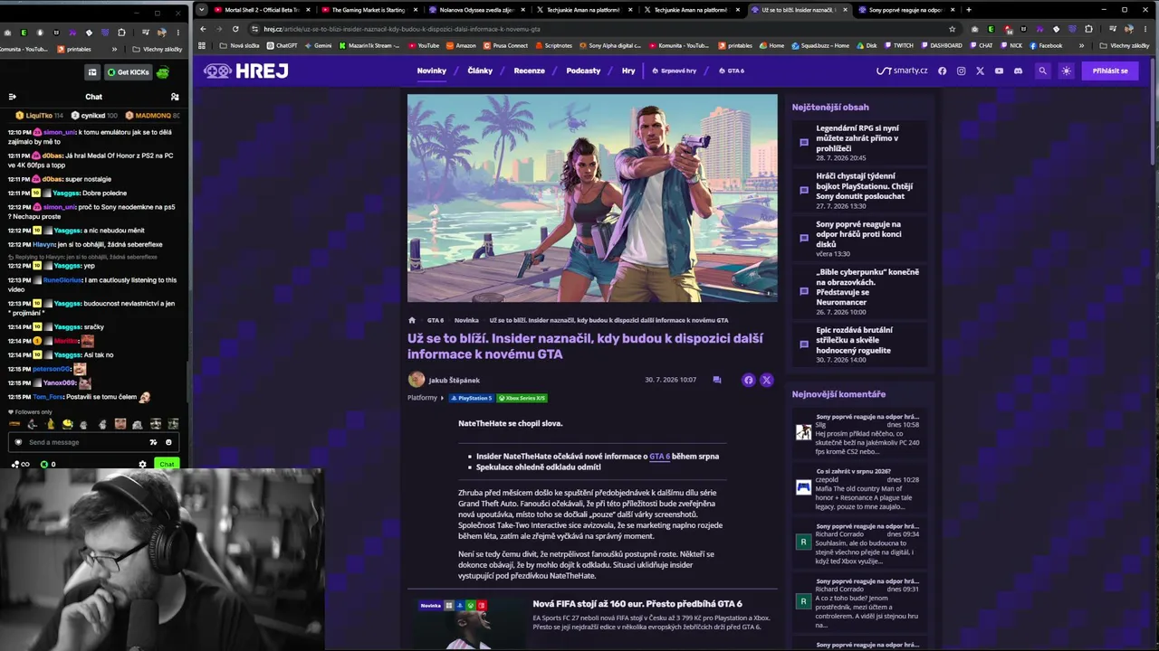This screenshot has height=651, width=1159.
Task: Open the Nová FIFA article thumbnail
Action: [x=469, y=624]
